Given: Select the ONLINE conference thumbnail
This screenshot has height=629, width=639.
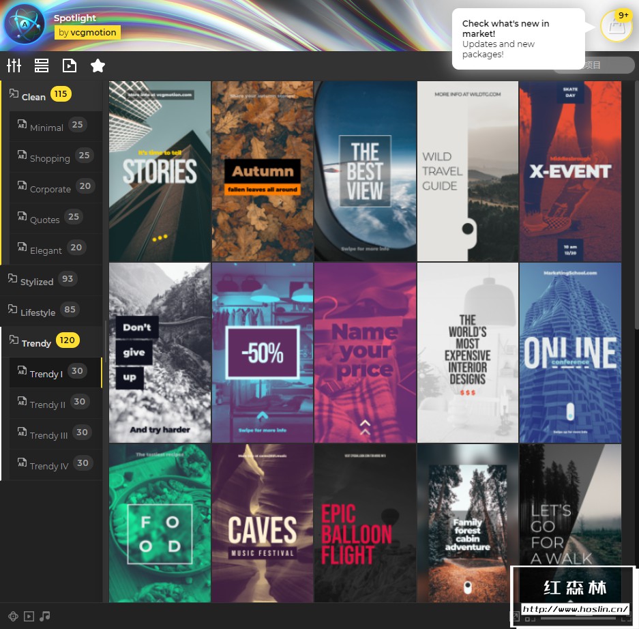Looking at the screenshot, I should [x=570, y=353].
